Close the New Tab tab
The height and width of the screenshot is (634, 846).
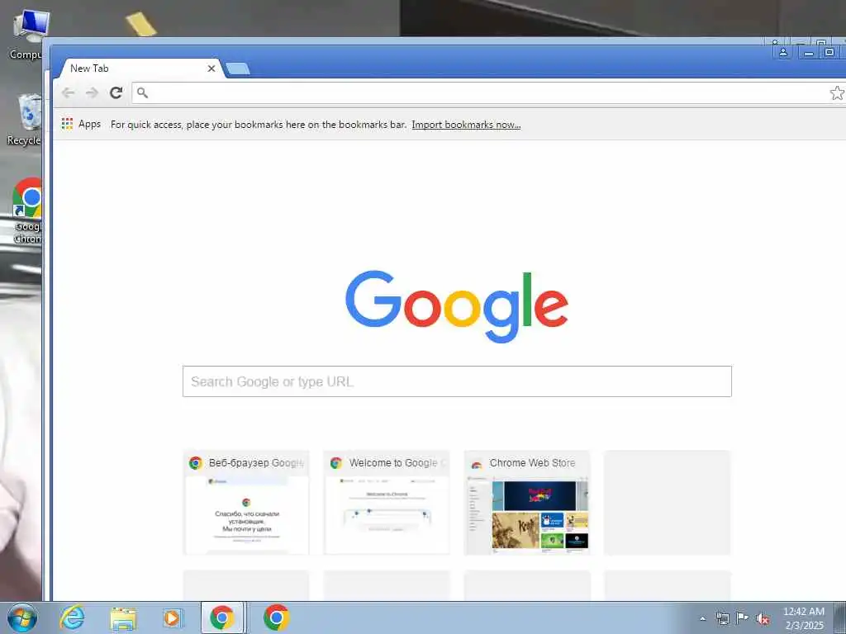click(x=211, y=69)
